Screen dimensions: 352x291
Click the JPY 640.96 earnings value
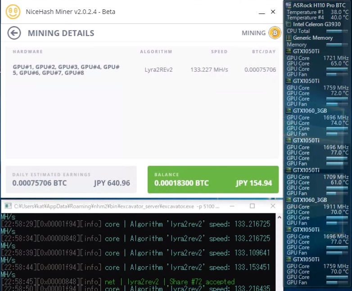click(x=112, y=183)
